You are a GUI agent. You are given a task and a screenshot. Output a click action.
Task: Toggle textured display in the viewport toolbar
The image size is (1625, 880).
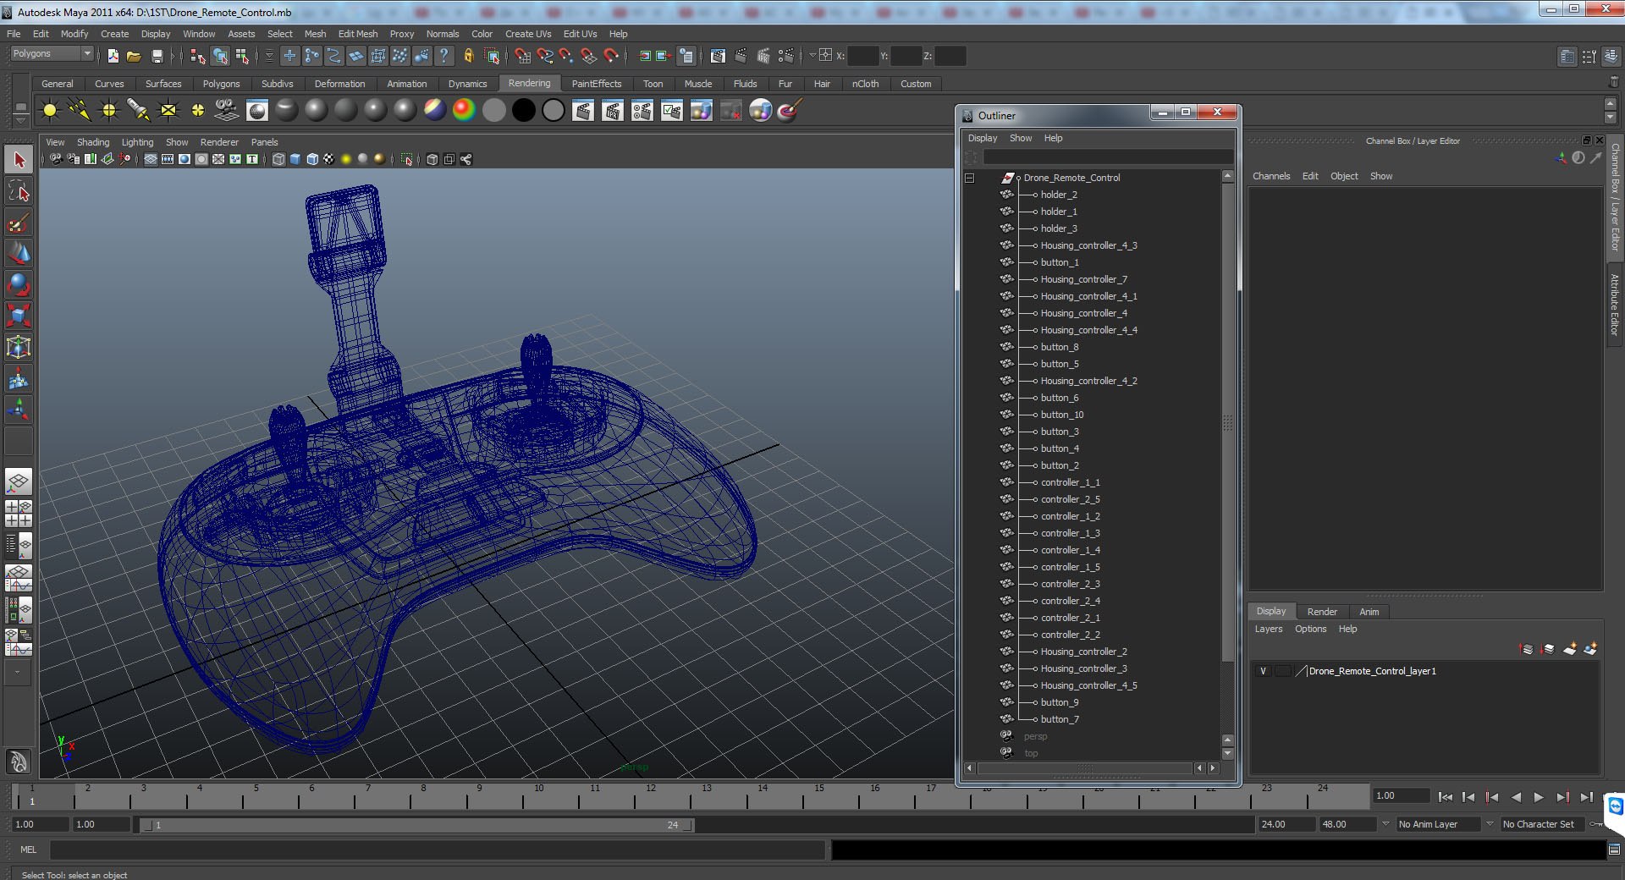tap(329, 159)
